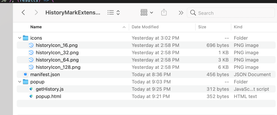
Task: Select the historyIcon_128.png file
Action: (x=58, y=67)
